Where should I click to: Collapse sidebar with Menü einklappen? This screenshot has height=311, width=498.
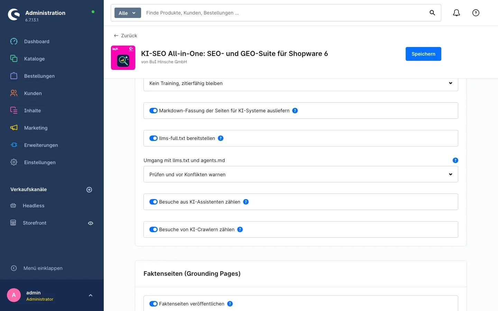point(43,268)
